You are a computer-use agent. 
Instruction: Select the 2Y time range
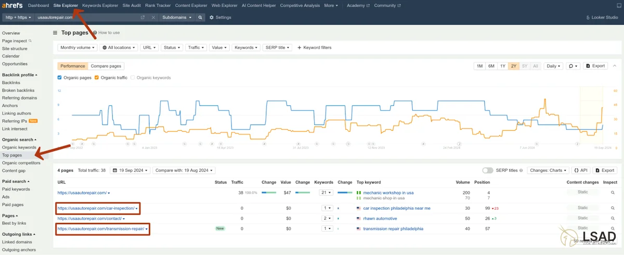click(x=514, y=66)
